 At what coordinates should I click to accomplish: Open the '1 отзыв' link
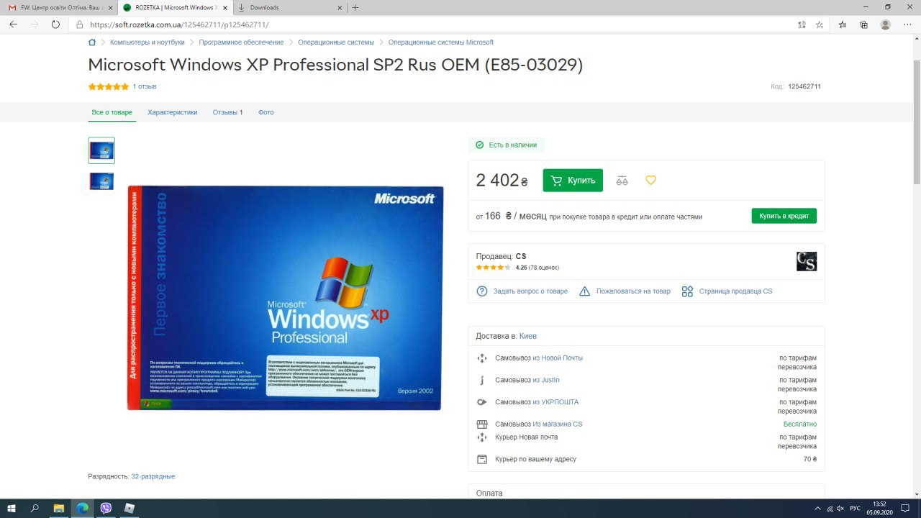pos(145,86)
